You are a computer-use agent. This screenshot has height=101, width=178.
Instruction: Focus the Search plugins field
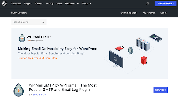(29, 22)
